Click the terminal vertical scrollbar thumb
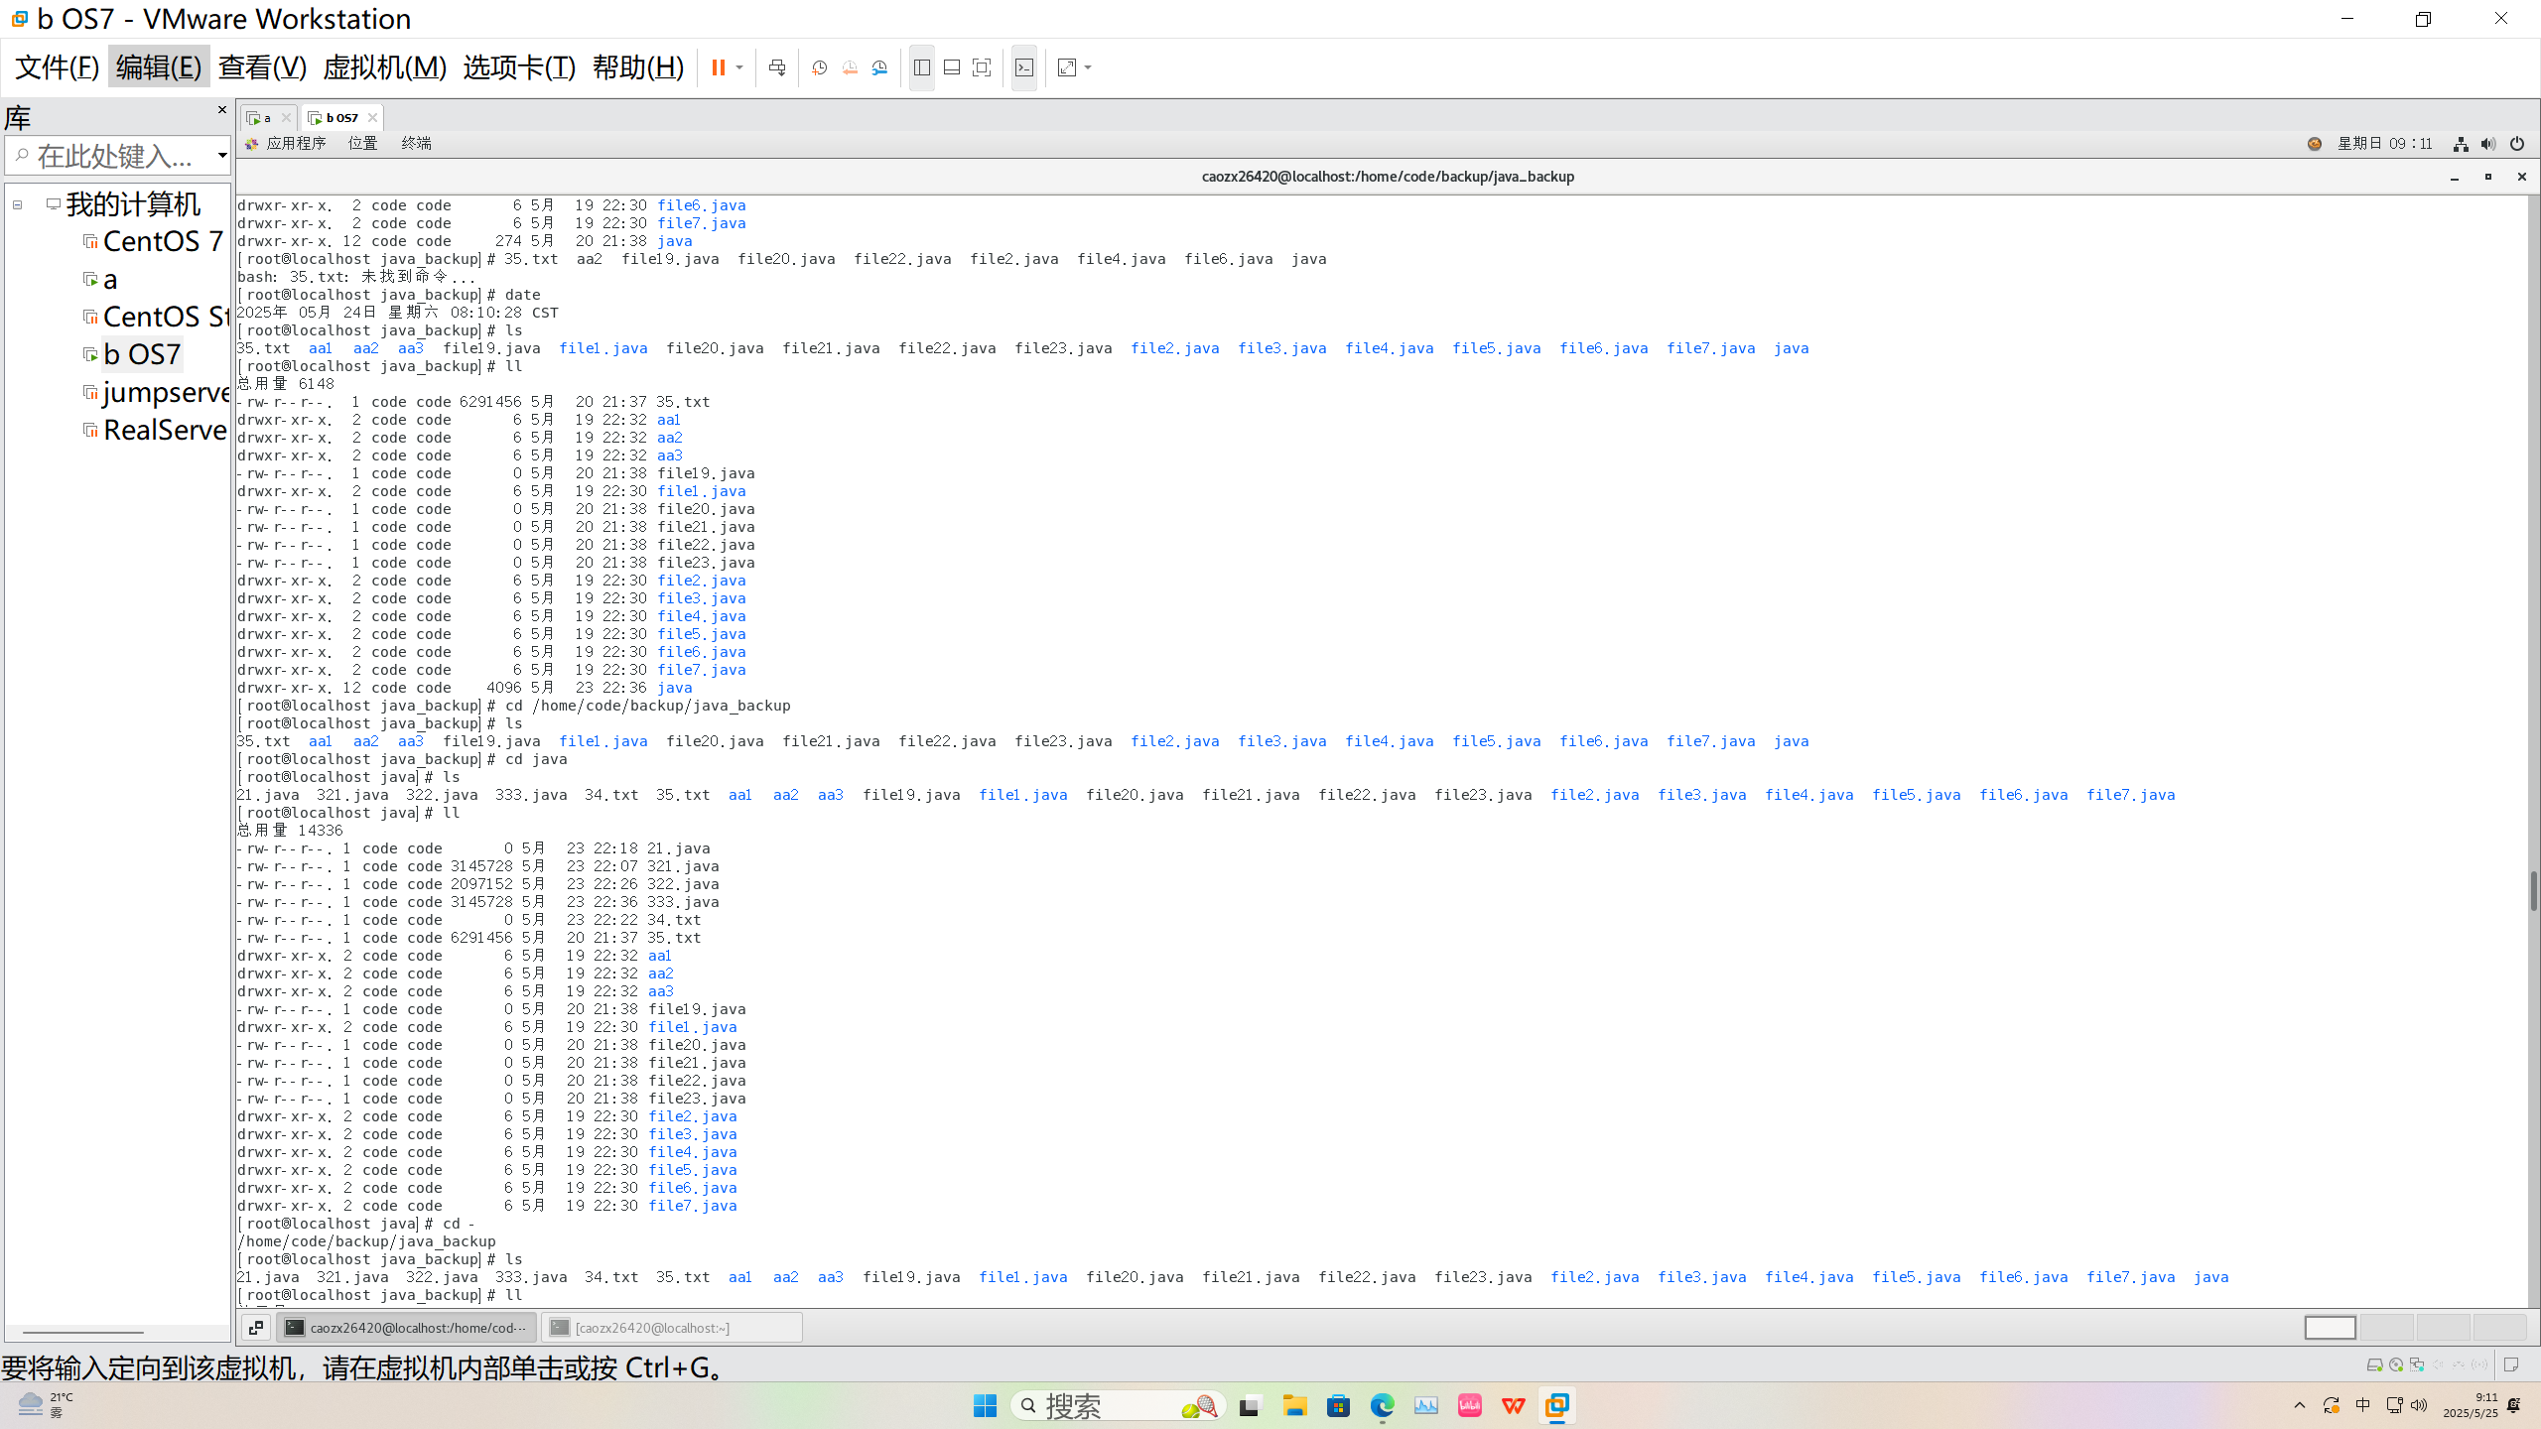The height and width of the screenshot is (1429, 2541). tap(2532, 890)
